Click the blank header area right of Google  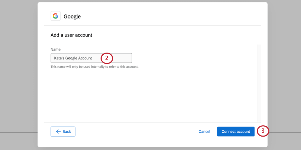click(x=170, y=16)
